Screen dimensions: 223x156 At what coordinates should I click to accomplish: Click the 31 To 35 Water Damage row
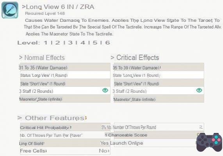(65, 67)
